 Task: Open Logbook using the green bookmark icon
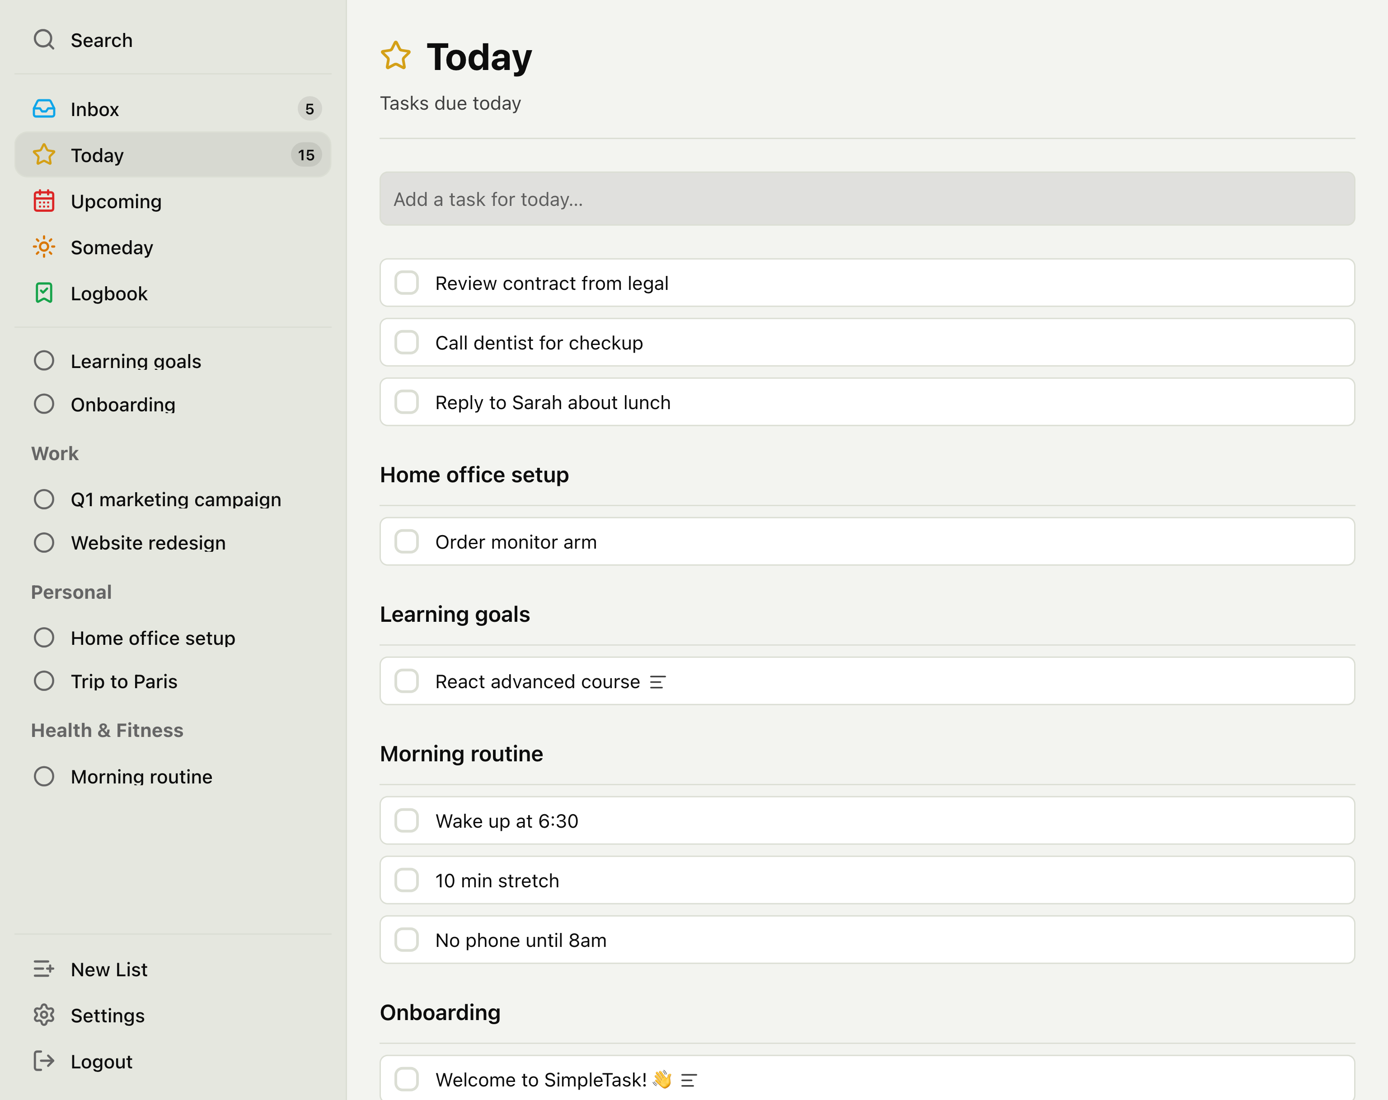[44, 294]
